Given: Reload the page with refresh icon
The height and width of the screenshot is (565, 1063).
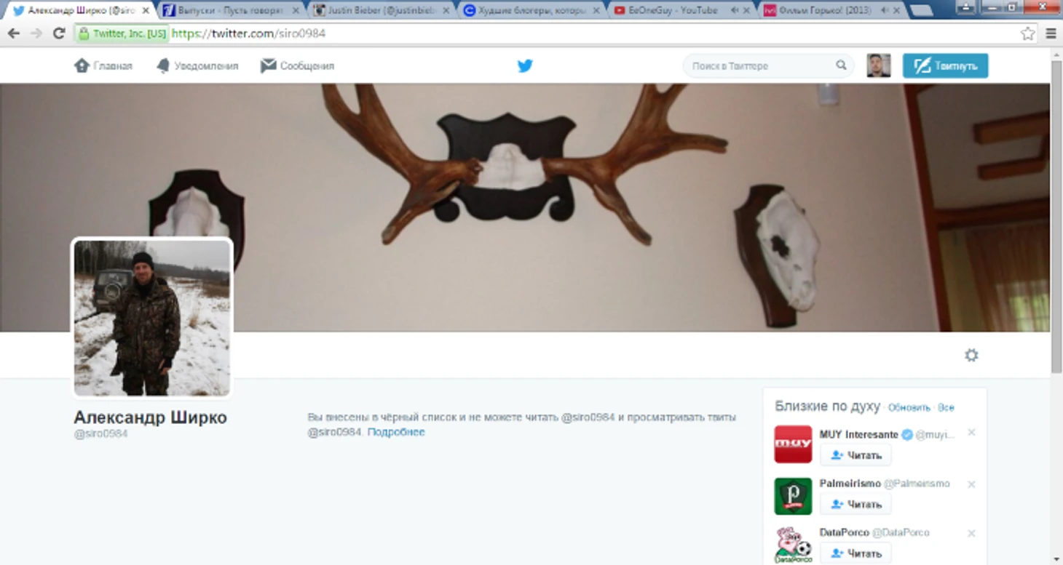Looking at the screenshot, I should point(59,33).
